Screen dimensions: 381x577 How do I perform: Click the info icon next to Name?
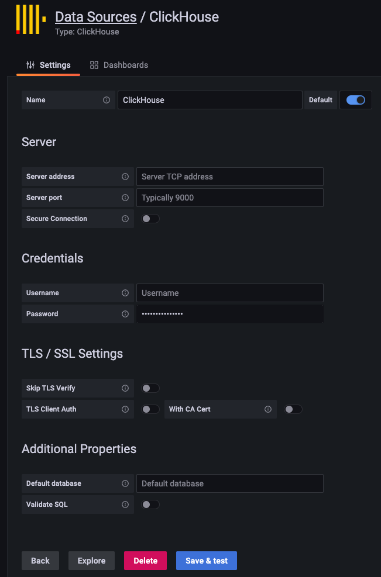tap(107, 100)
